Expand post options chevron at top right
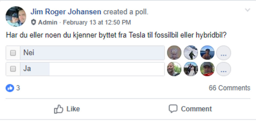This screenshot has width=256, height=122. [x=247, y=10]
